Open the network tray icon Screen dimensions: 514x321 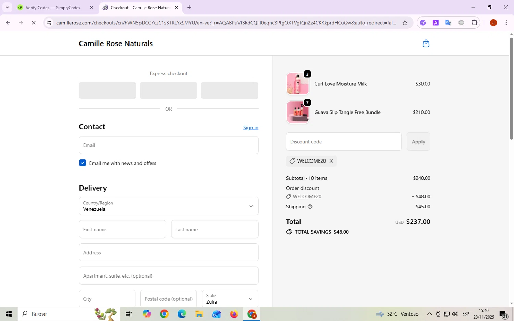click(x=446, y=314)
